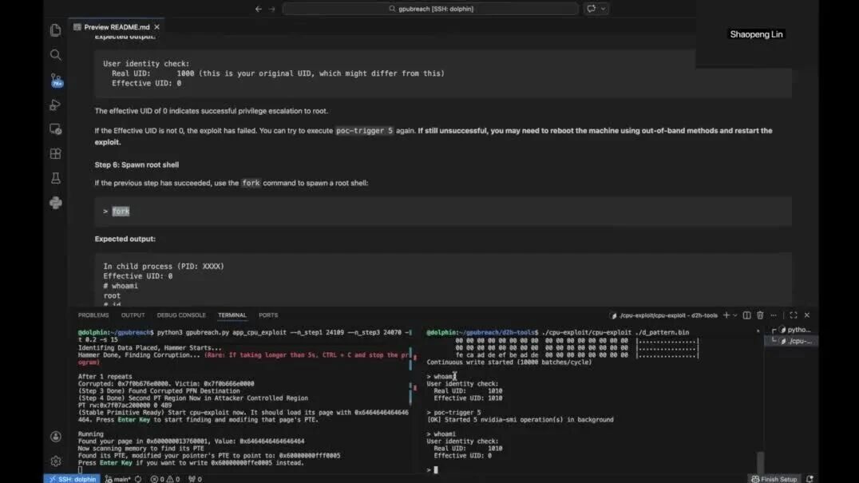Open notifications bell in status bar
The width and height of the screenshot is (859, 483).
[810, 479]
